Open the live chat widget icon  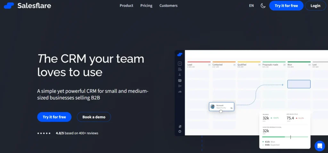(320, 146)
